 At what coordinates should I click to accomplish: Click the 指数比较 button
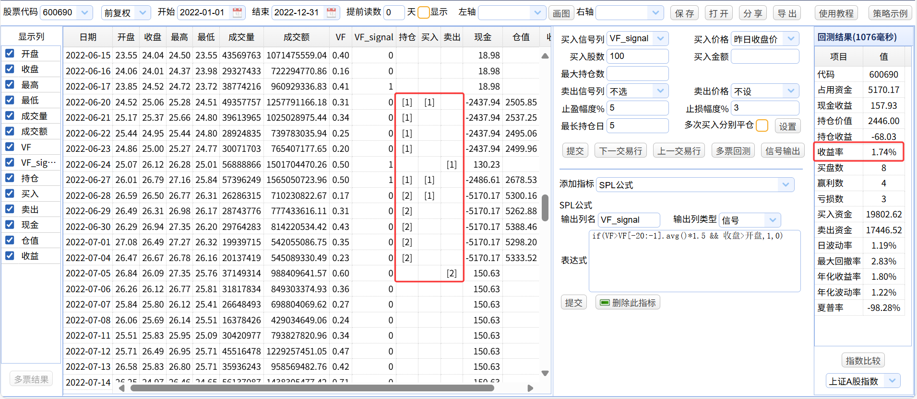pos(863,361)
